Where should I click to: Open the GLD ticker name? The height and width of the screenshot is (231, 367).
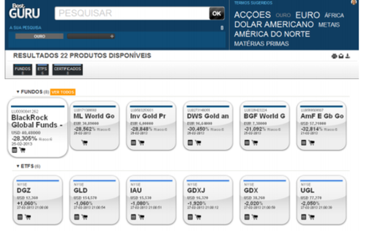click(x=81, y=190)
